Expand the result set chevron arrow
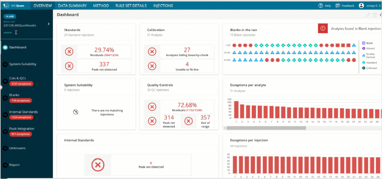Screen dimensions: 382x179 [x=48, y=24]
